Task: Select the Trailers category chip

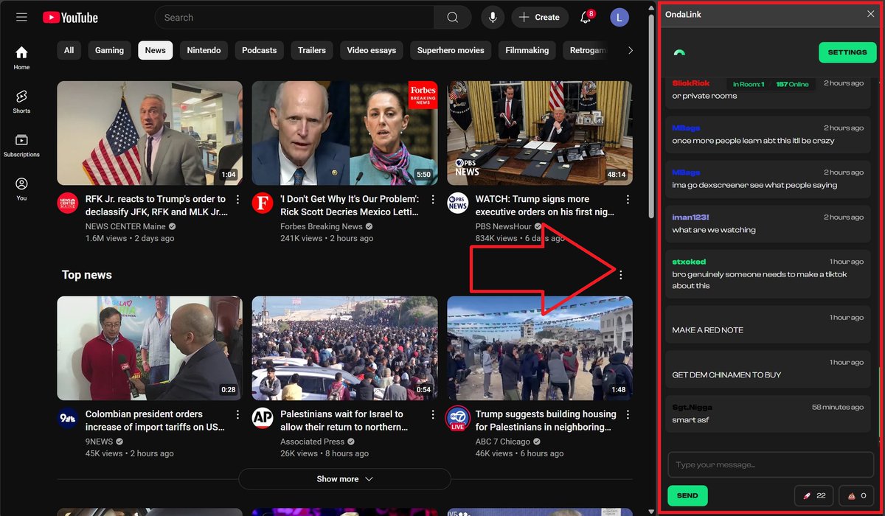Action: 312,50
